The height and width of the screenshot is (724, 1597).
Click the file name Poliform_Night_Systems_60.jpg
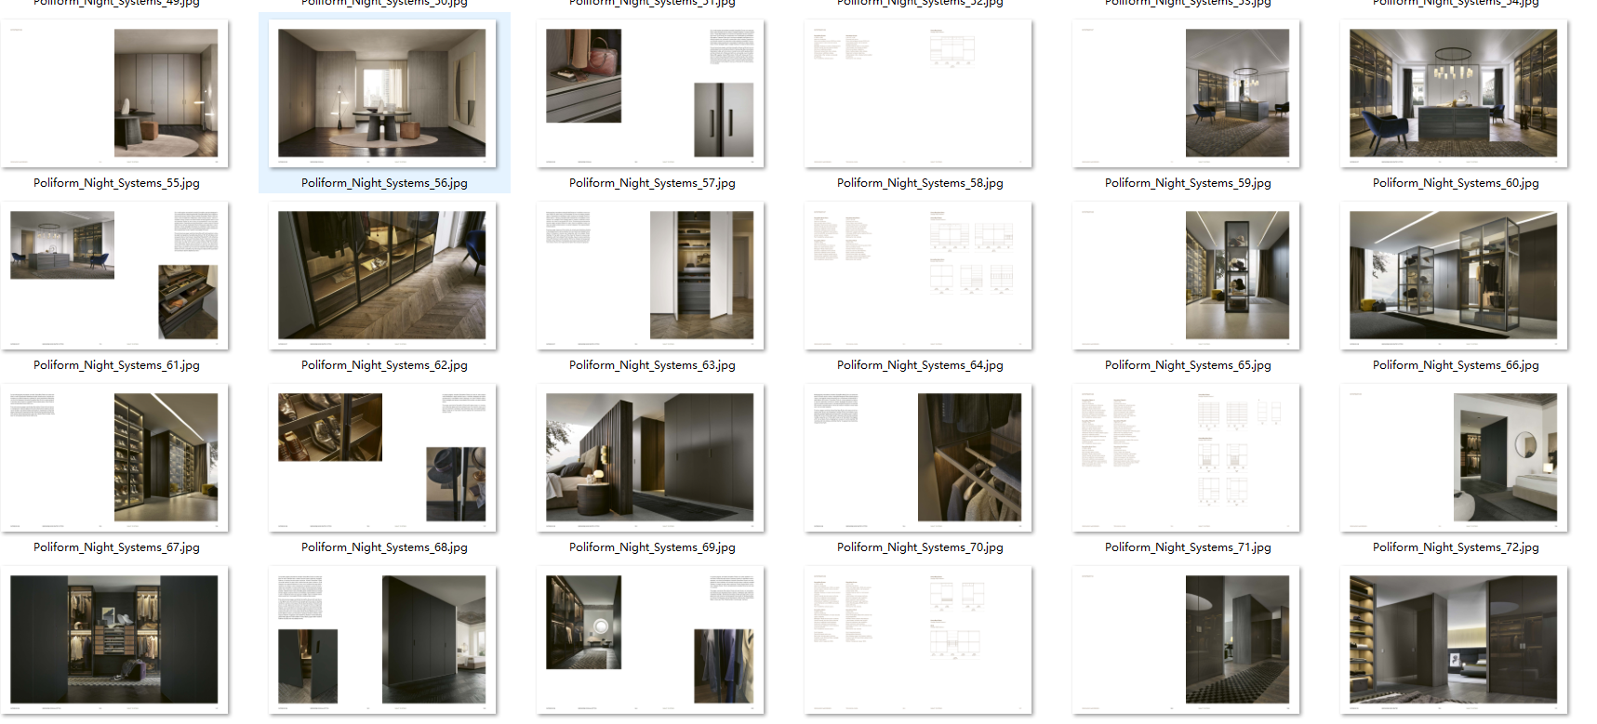tap(1456, 183)
